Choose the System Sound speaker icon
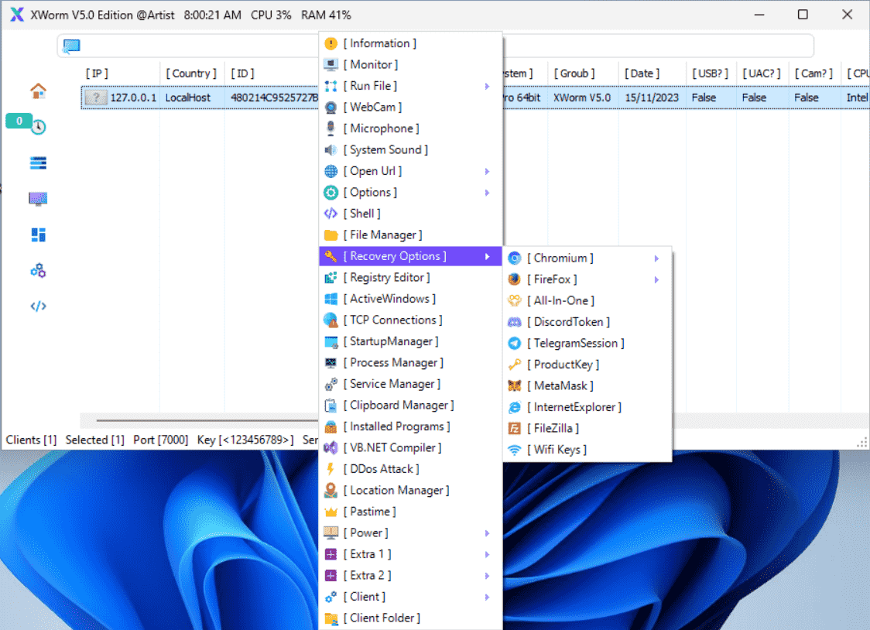Screen dimensions: 870x630 click(331, 149)
